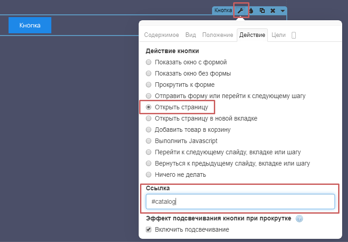Choose 'Добавить товар в корзину' option

click(149, 130)
